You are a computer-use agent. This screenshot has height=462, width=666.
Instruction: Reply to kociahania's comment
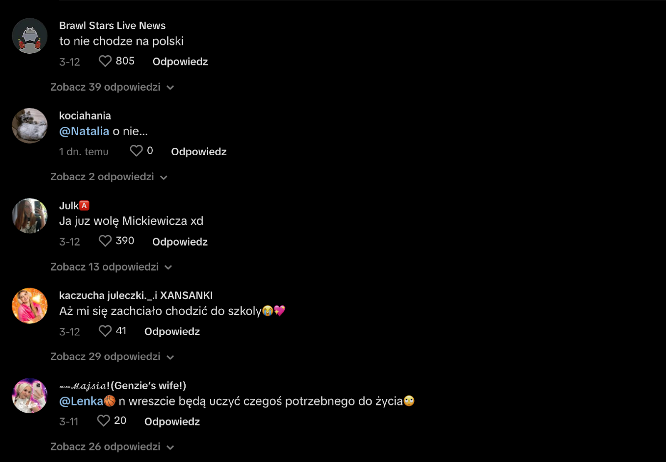(x=199, y=152)
